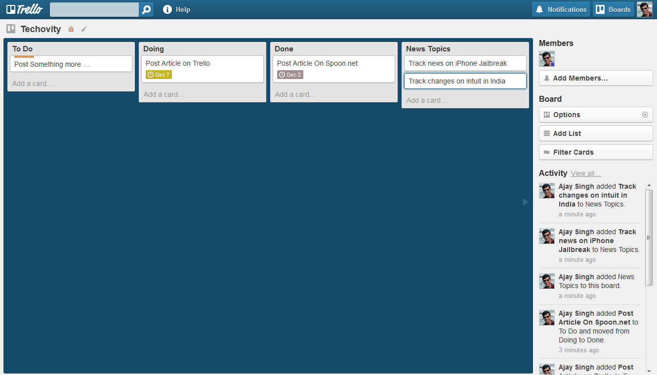Click 'Post Article On Spoon.net' in the activity feed
This screenshot has width=657, height=375.
point(596,318)
